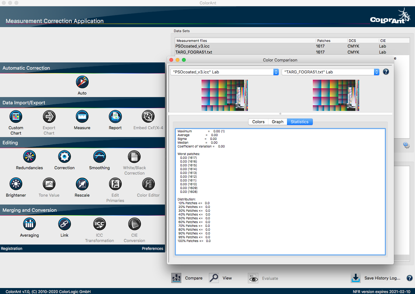The image size is (415, 294).
Task: Select the Averaging tool
Action: pos(29,224)
